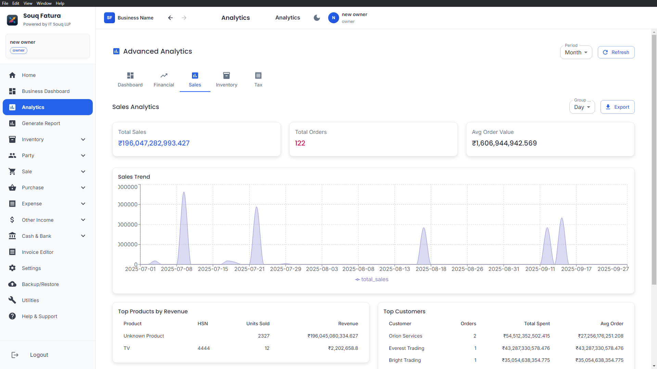This screenshot has height=369, width=657.
Task: Toggle the total_sales legend entry
Action: 372,279
